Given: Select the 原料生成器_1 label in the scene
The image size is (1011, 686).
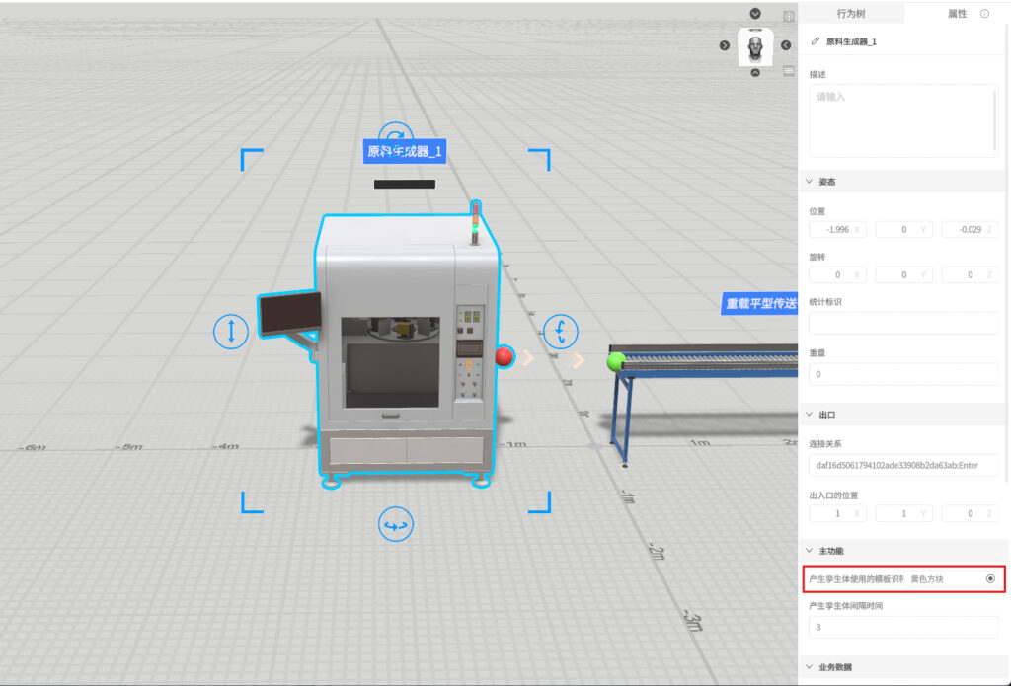Looking at the screenshot, I should tap(404, 152).
